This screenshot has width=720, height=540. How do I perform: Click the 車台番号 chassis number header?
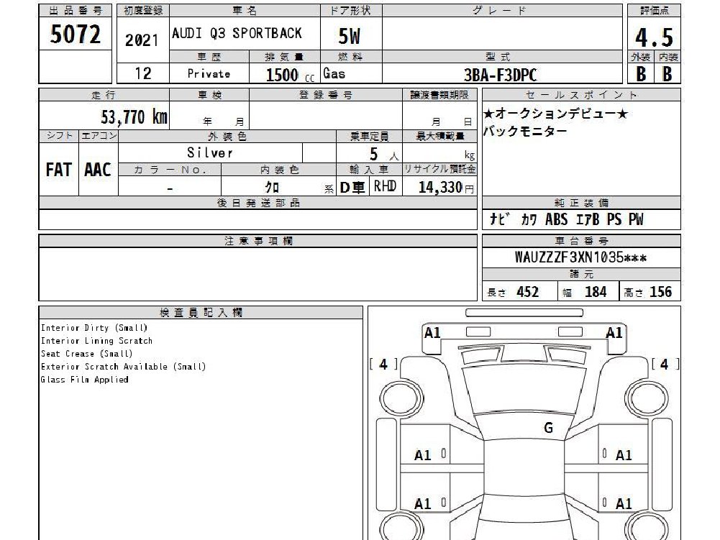pos(581,241)
